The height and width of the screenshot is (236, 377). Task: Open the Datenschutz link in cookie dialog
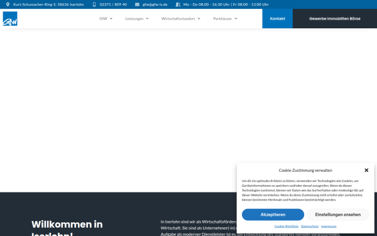click(310, 227)
